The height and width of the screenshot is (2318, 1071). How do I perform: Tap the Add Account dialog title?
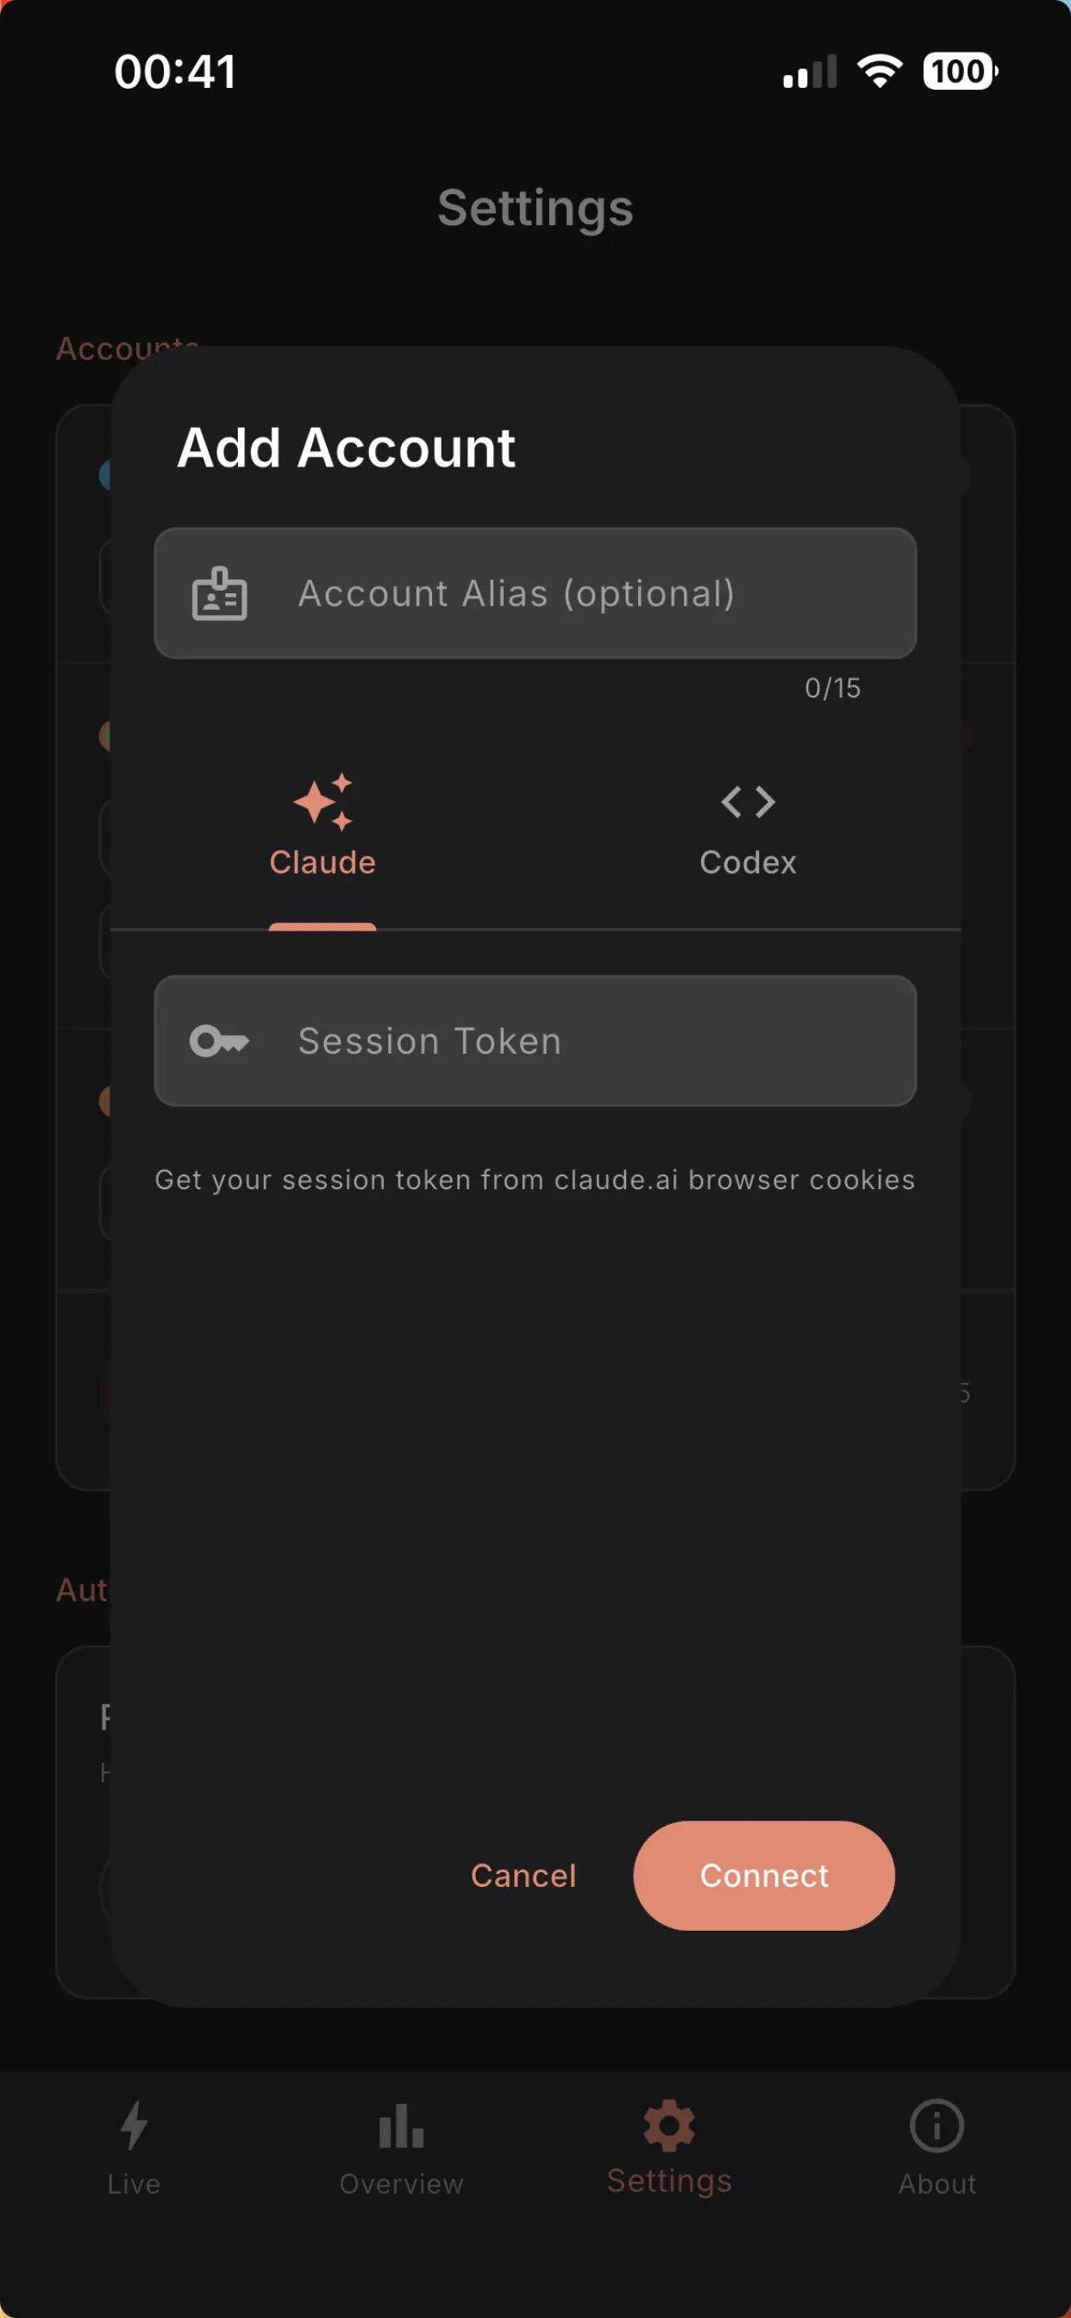347,448
